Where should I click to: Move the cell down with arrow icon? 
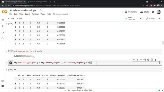point(137,60)
